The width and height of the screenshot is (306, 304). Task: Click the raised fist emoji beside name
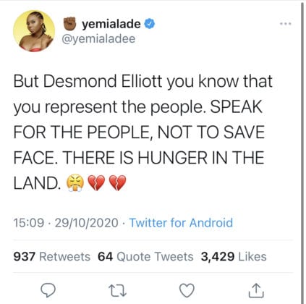click(x=70, y=23)
